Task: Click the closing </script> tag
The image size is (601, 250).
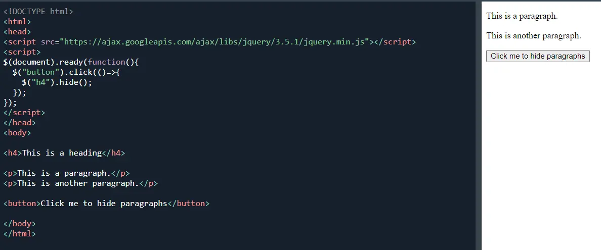Action: [24, 113]
